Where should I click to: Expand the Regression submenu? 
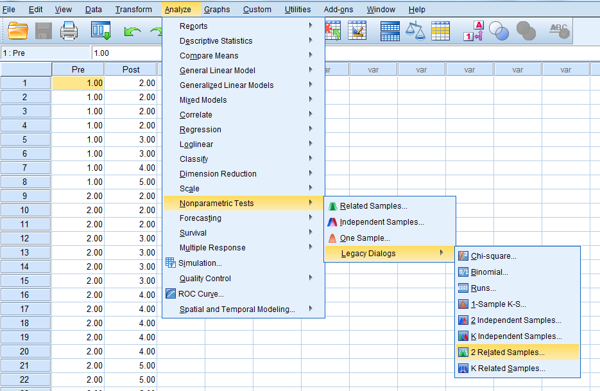tap(200, 130)
